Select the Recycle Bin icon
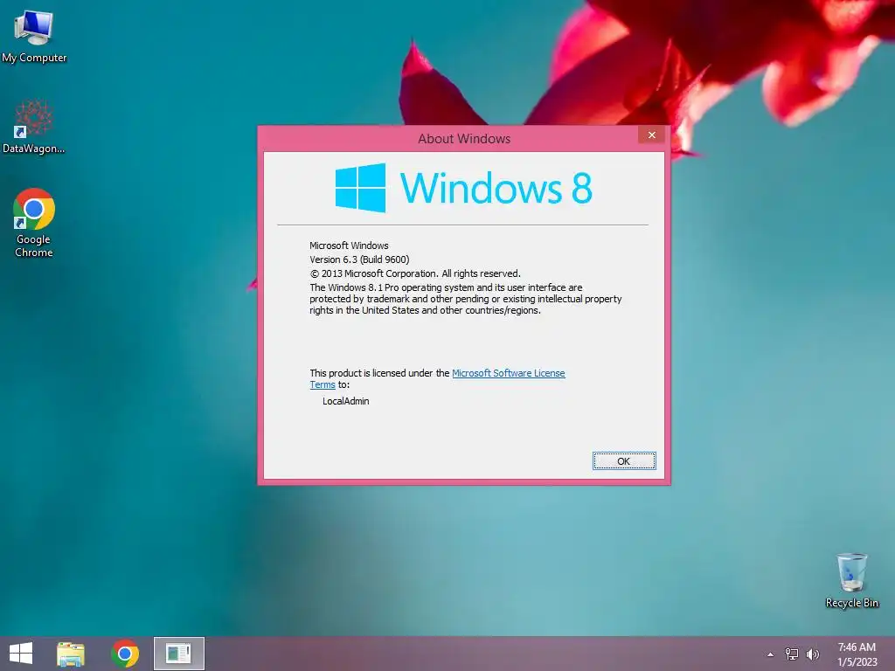The height and width of the screenshot is (671, 895). 851,580
